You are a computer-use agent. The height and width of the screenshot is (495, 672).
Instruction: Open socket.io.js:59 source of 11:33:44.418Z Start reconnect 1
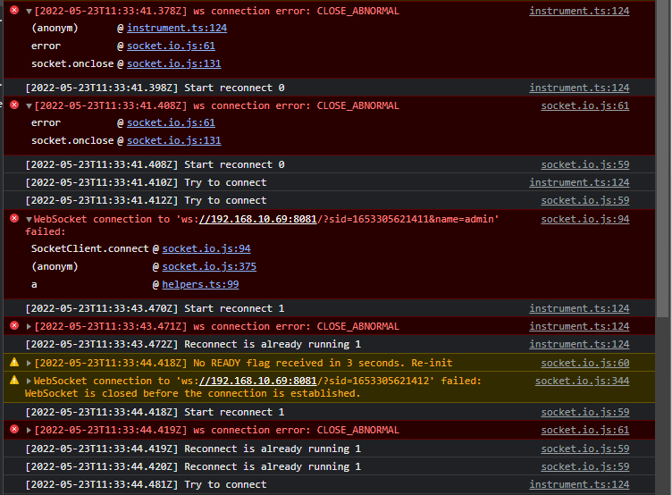(x=585, y=412)
